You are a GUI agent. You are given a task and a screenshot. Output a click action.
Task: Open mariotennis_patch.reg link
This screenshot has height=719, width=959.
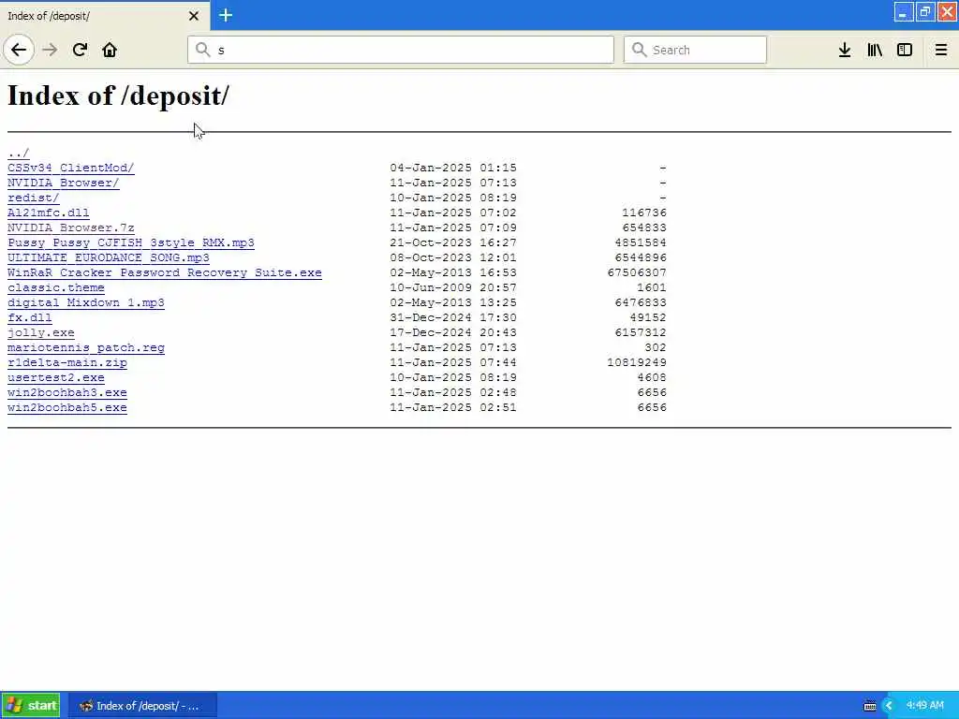pos(85,347)
